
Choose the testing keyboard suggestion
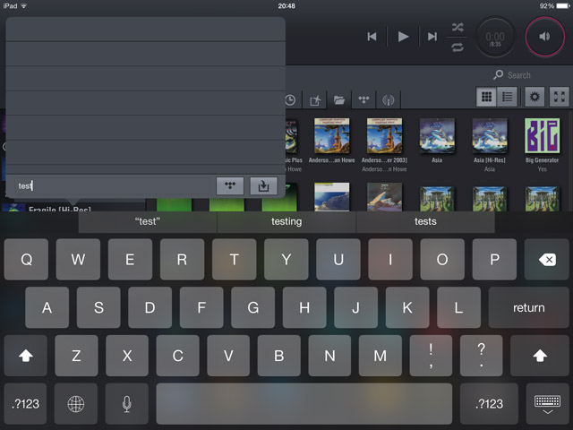286,221
